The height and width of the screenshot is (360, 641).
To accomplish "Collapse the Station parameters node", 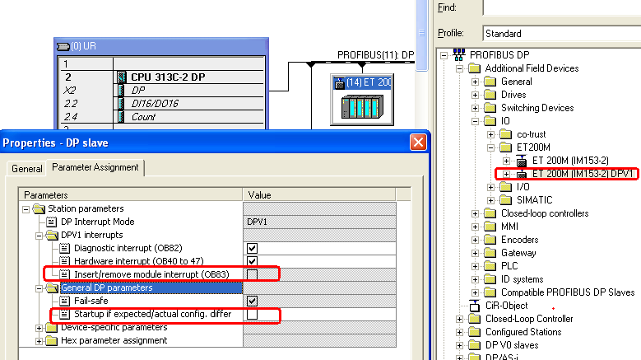I will tap(26, 209).
